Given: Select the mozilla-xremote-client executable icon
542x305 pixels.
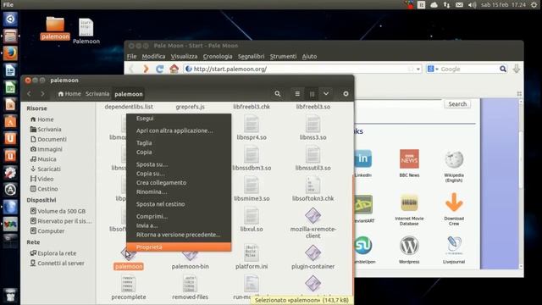Looking at the screenshot, I should pos(312,216).
